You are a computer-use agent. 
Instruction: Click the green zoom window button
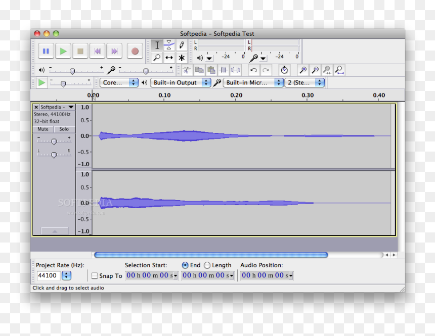click(56, 33)
